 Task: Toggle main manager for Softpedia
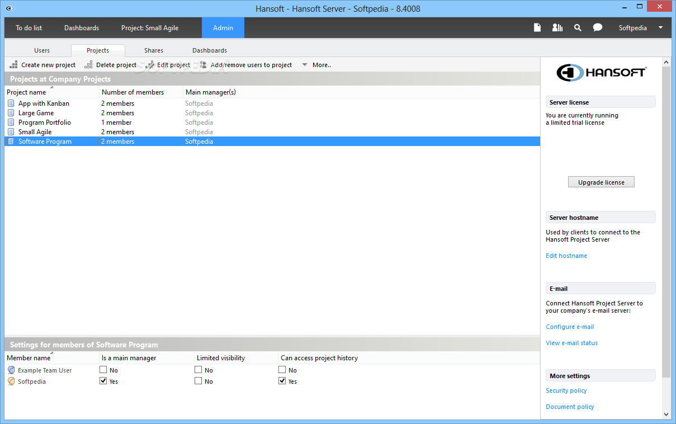click(103, 381)
